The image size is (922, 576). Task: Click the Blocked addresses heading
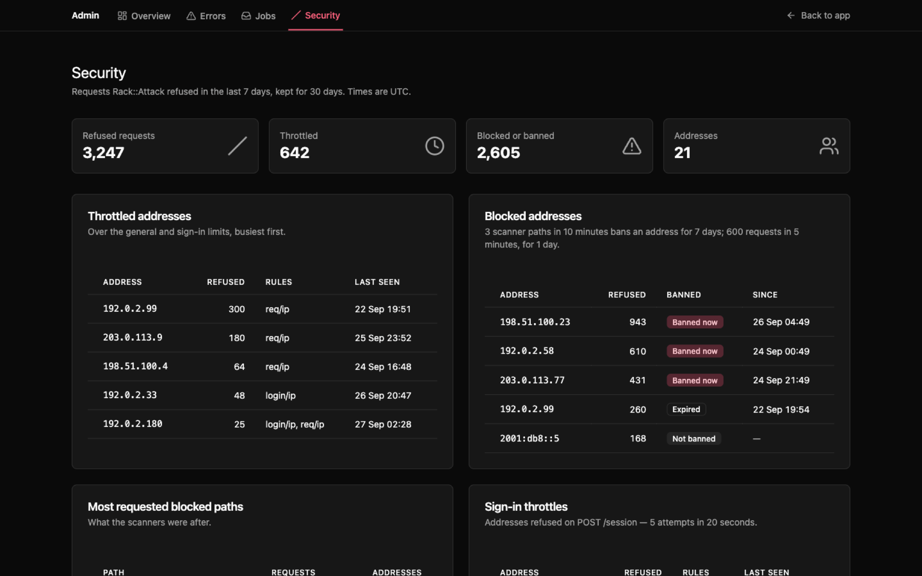pyautogui.click(x=533, y=216)
